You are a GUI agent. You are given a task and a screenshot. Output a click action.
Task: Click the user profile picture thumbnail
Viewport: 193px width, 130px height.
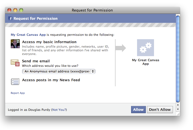tap(15, 44)
